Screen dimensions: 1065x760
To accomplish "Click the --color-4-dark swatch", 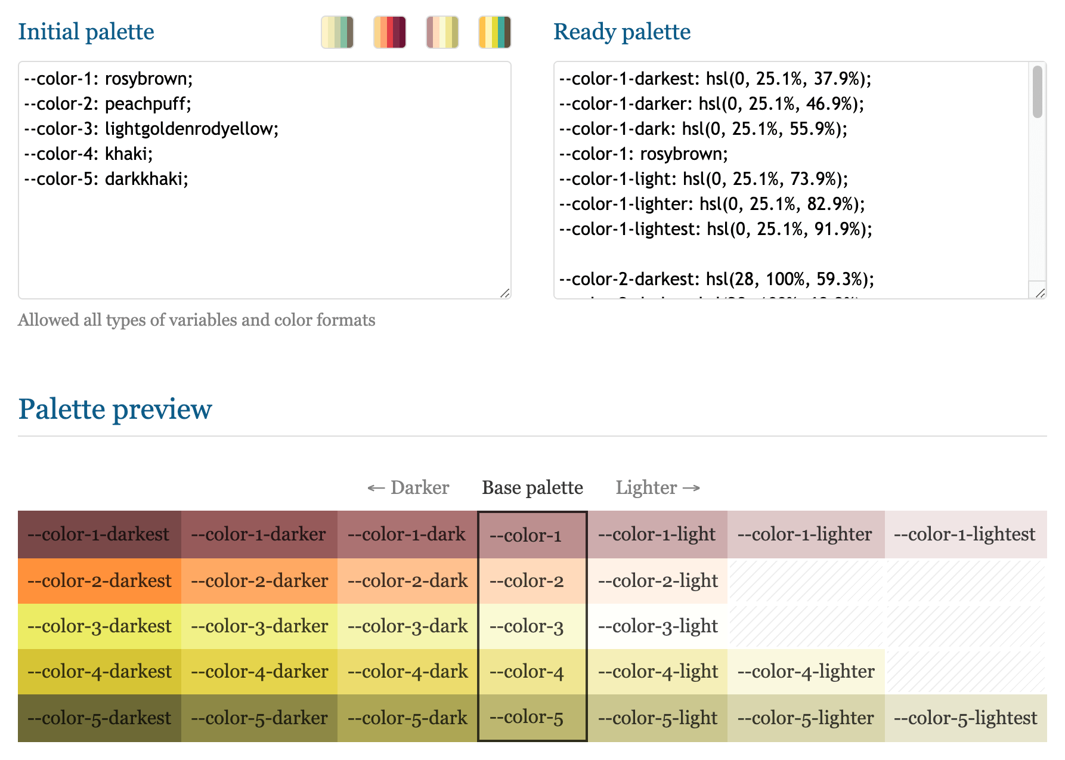I will click(407, 672).
